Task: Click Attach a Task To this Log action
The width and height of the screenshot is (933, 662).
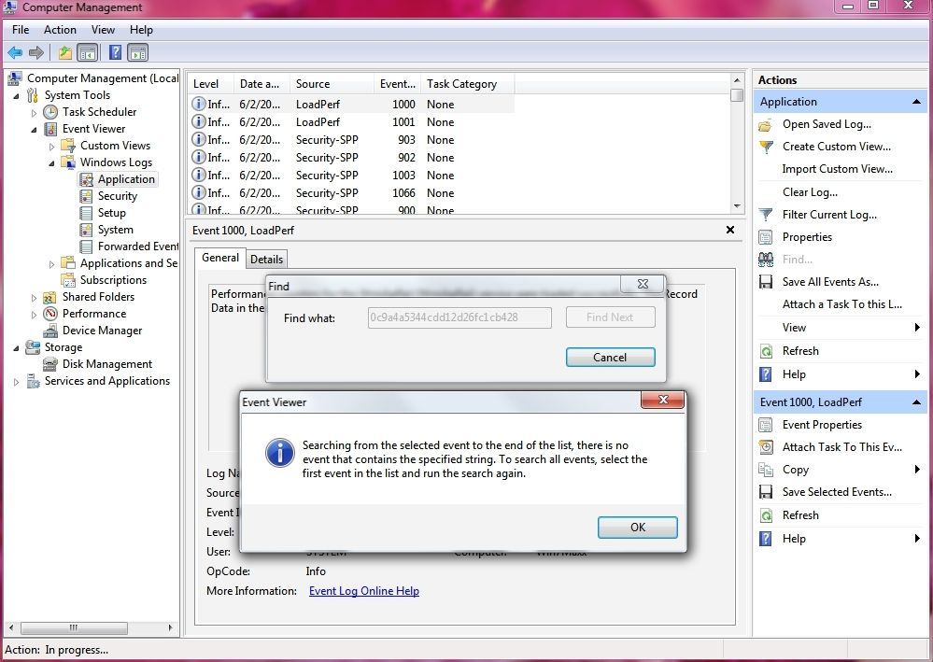Action: [x=842, y=304]
